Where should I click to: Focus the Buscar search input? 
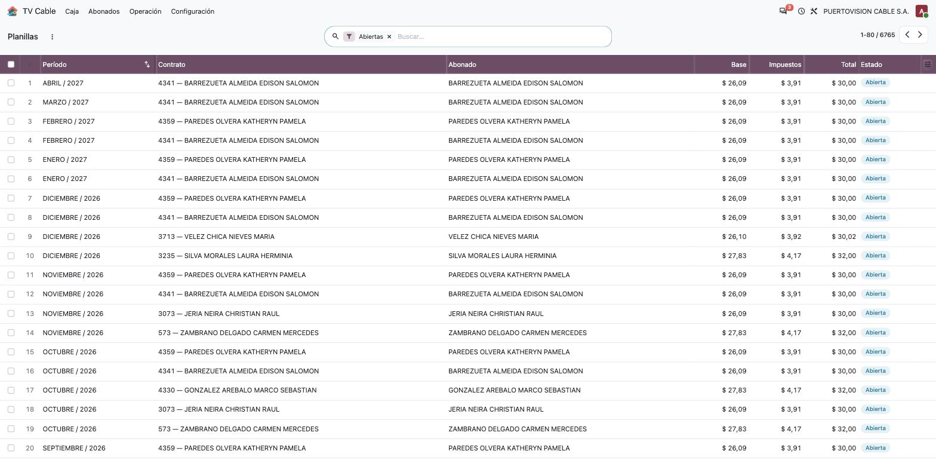coord(501,36)
